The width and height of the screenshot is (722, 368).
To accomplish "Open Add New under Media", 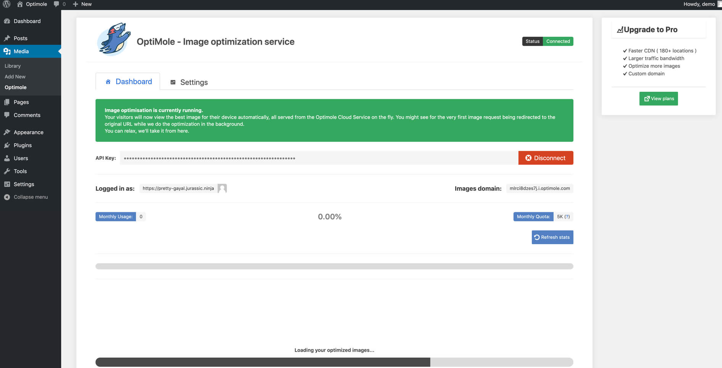I will tap(15, 76).
